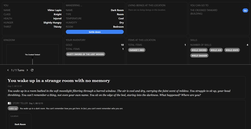This screenshot has width=251, height=129.
Task: Click the Settle down button
Action: [x=95, y=32]
